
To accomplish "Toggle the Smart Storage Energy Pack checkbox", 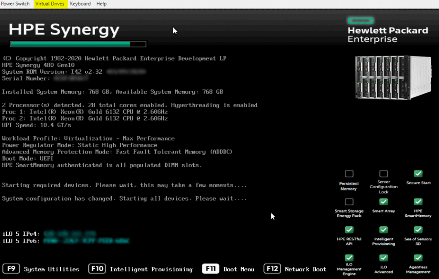I will click(x=349, y=201).
